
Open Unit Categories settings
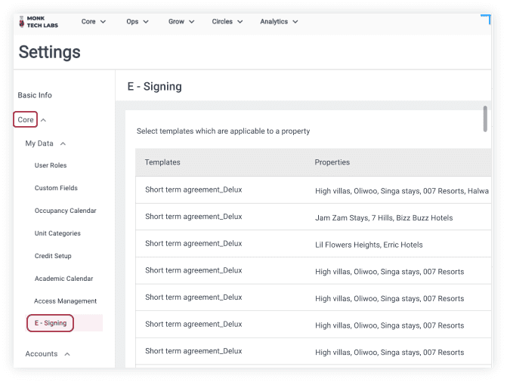[x=57, y=233]
